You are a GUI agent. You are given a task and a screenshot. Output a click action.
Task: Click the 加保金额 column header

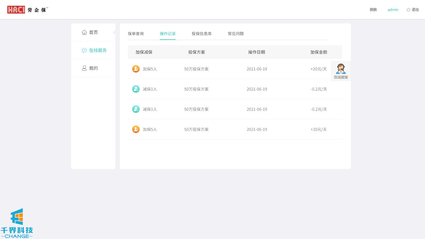point(319,52)
